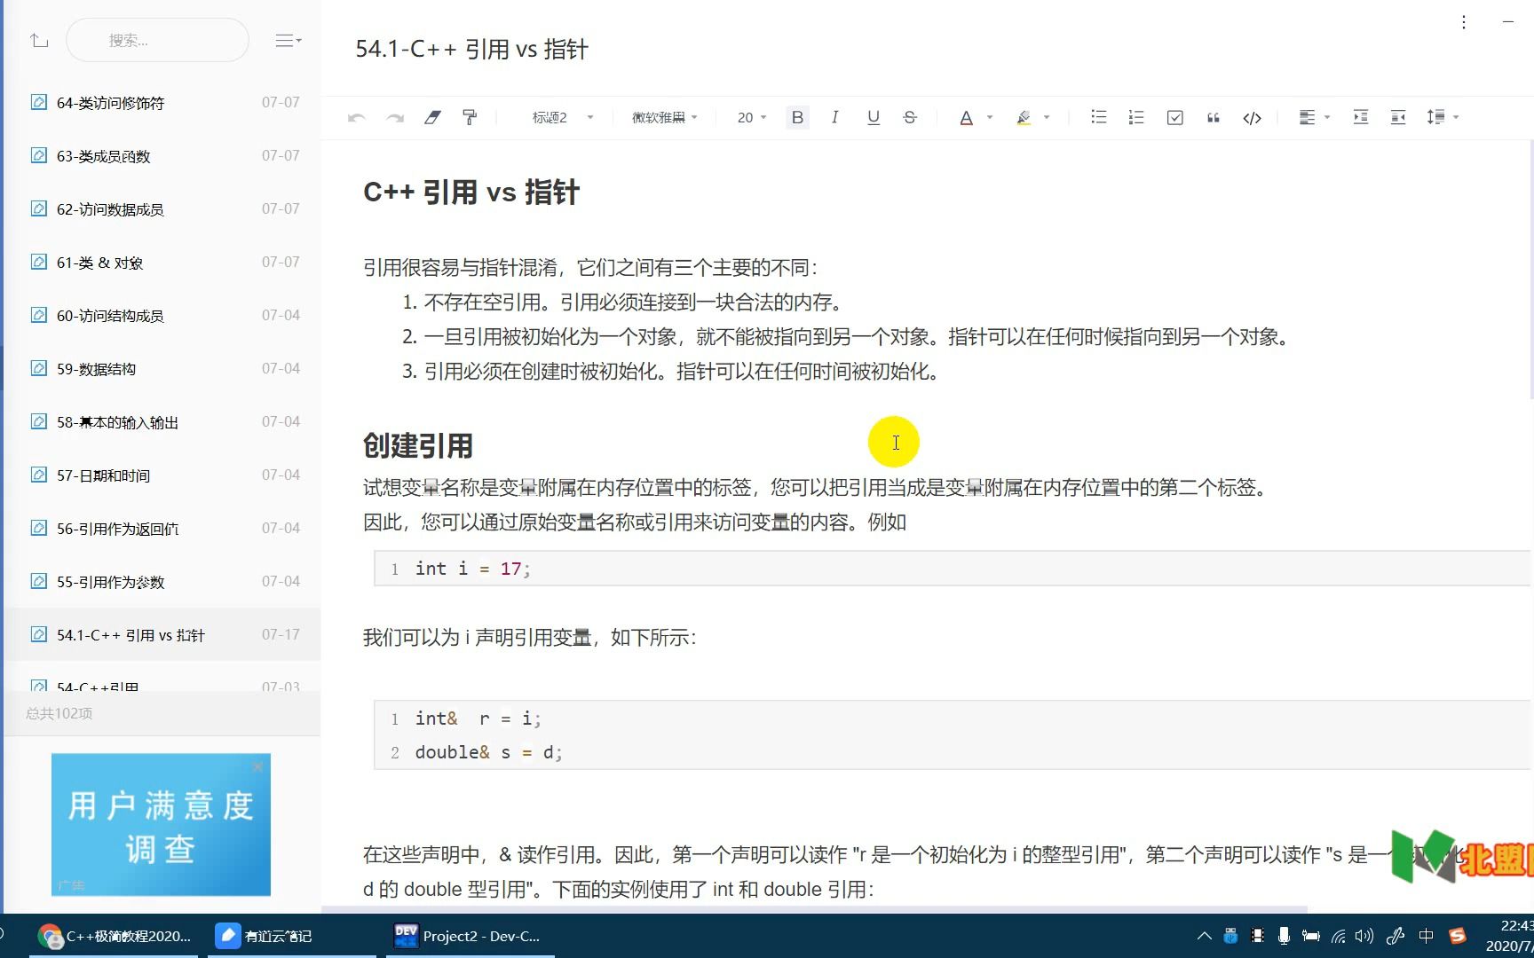
Task: Open the 微软雅黑 font family dropdown
Action: coord(664,116)
